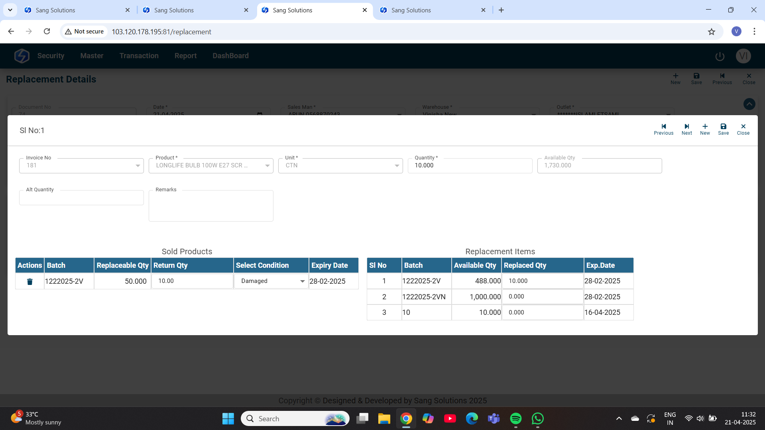765x430 pixels.
Task: Click Save icon in the Sl No dialog
Action: tap(723, 129)
